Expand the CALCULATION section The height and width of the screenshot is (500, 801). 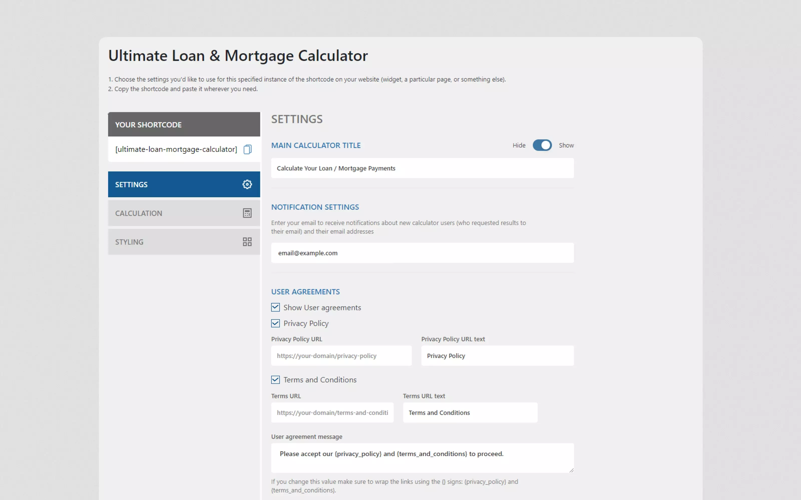tap(183, 212)
